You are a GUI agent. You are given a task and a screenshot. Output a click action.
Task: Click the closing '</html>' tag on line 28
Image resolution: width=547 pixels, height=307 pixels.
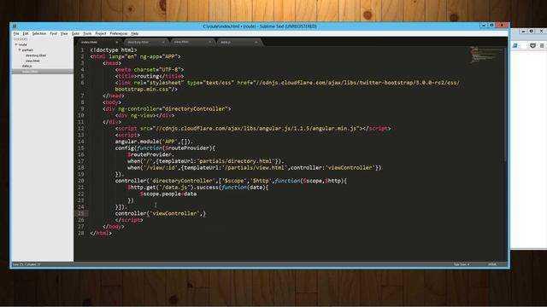tap(101, 233)
